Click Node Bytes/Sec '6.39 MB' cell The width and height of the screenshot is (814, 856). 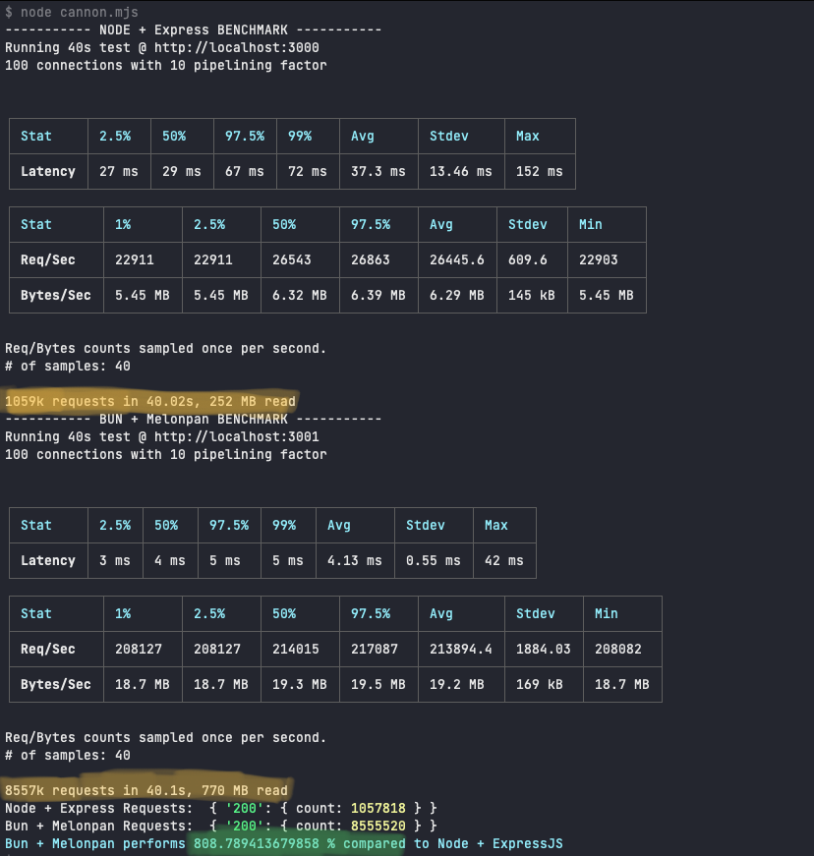[x=378, y=296]
